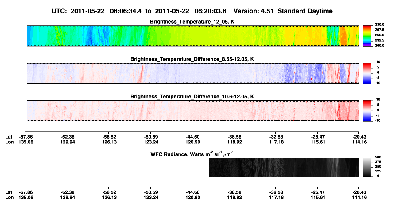Select the Brightness_Temperature_12_05 image strip
Screen dimensions: 399x204
pyautogui.click(x=193, y=36)
